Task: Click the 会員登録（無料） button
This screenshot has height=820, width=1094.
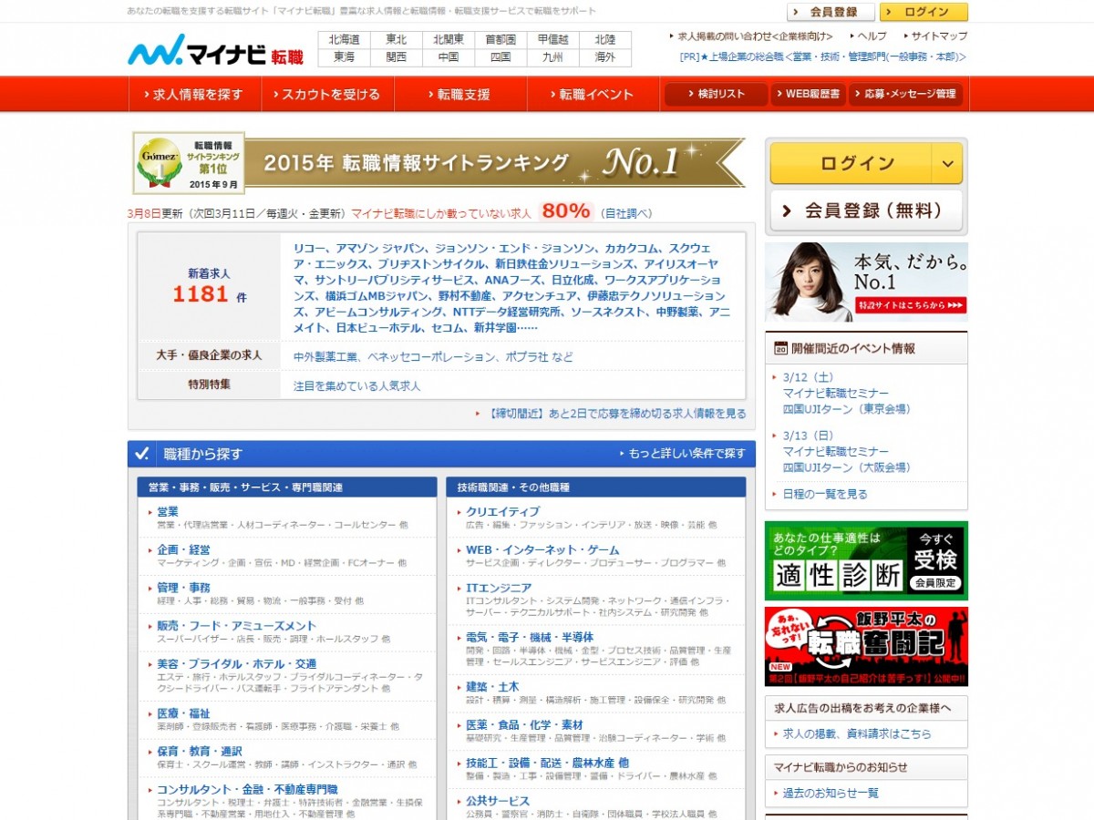Action: click(x=865, y=211)
